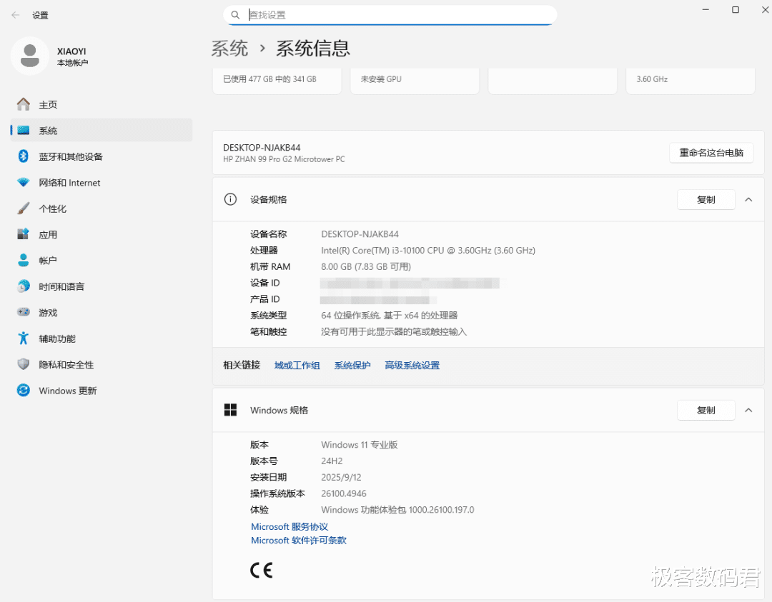Select the 8.00 GB RAM value
Image resolution: width=772 pixels, height=602 pixels.
pos(366,266)
